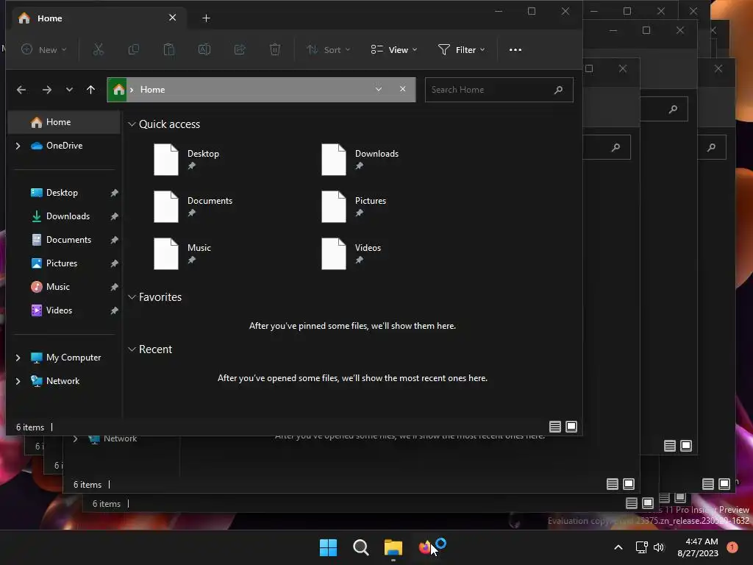Screen dimensions: 753x565
Task: Open the Desktop folder icon in Quick access
Action: tap(166, 160)
